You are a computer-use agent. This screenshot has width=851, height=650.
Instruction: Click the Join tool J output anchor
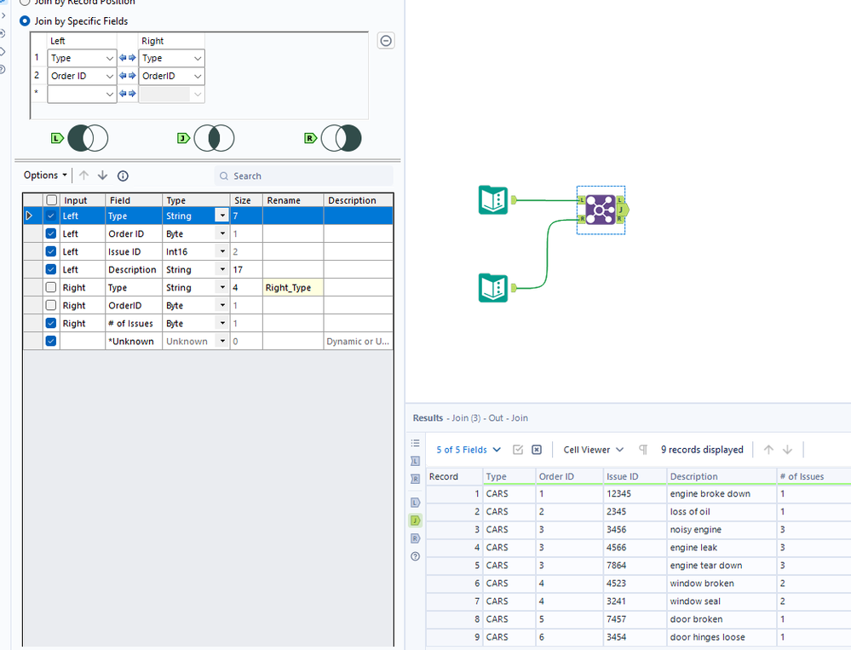click(x=622, y=210)
